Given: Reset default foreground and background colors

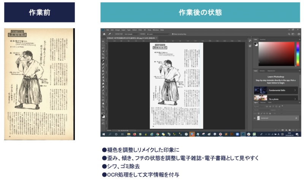Looking at the screenshot, I should [x=102, y=113].
